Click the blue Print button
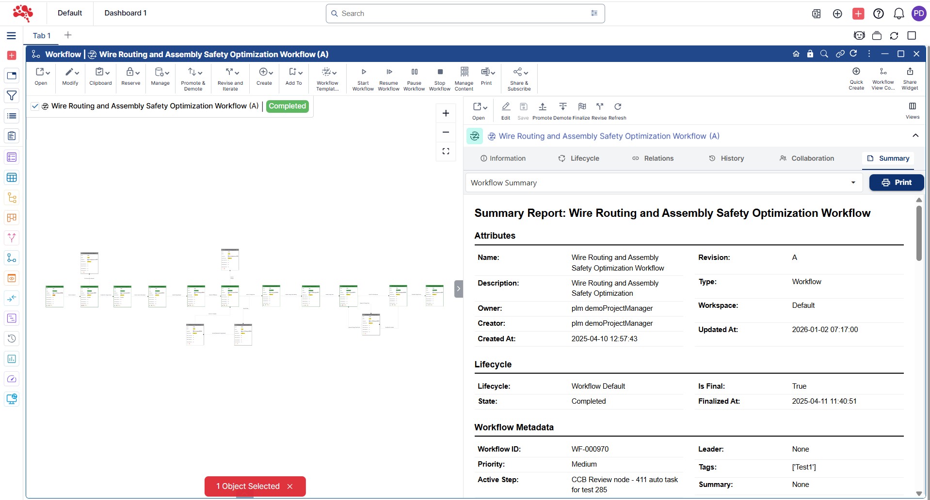 pyautogui.click(x=896, y=182)
